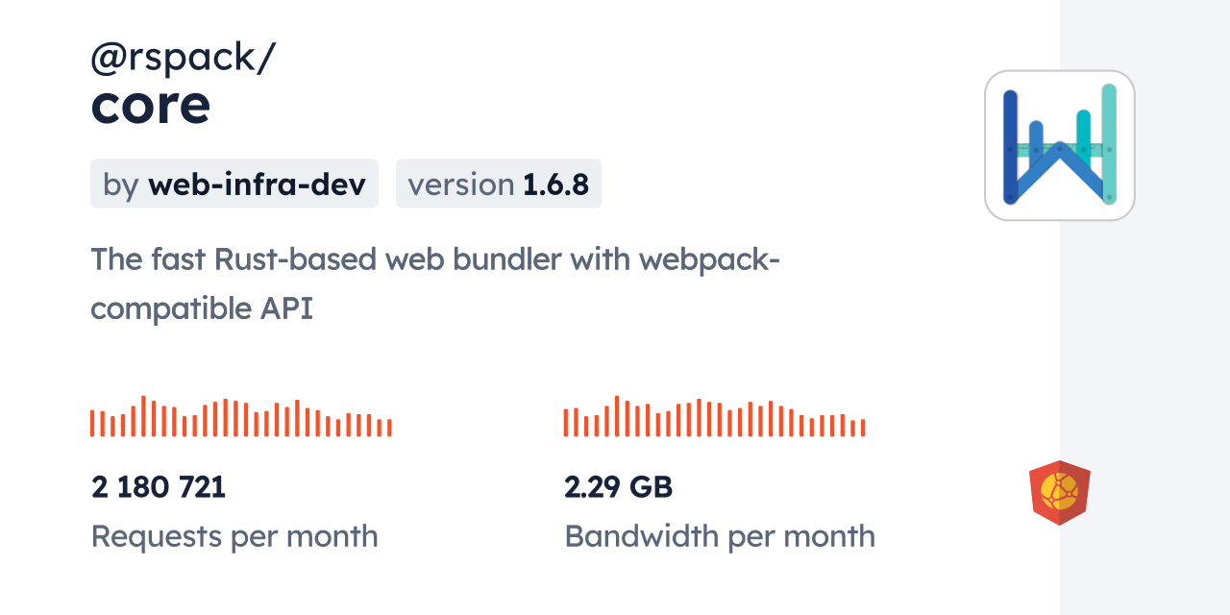The image size is (1230, 615).
Task: Select the 2 180 721 requests figure
Action: pyautogui.click(x=159, y=487)
